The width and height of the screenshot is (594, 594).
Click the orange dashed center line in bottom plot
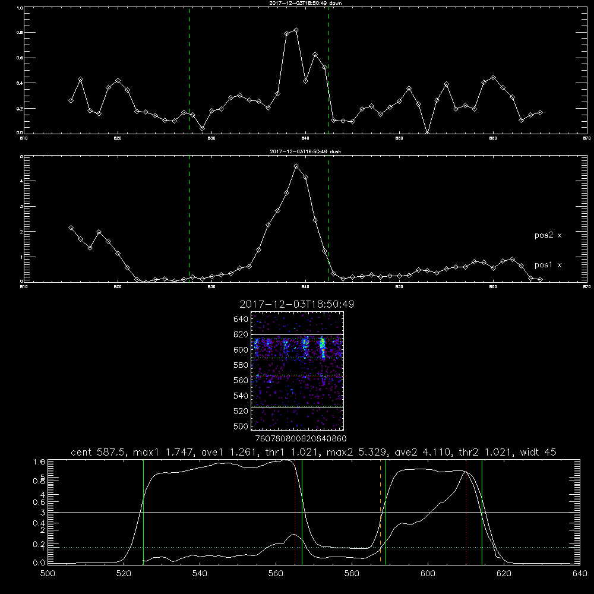pyautogui.click(x=380, y=511)
